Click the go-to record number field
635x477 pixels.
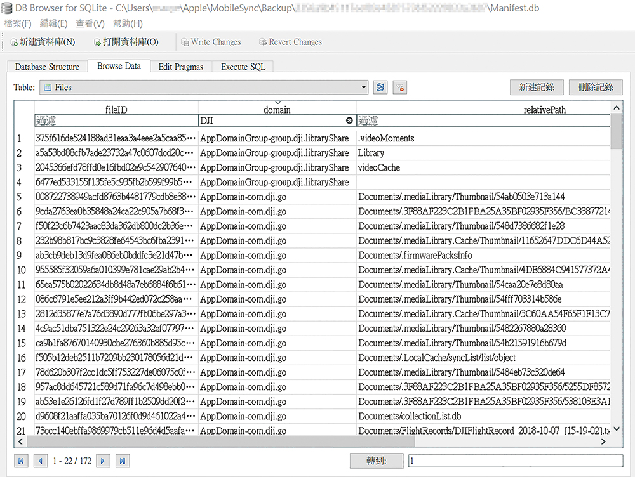pyautogui.click(x=516, y=461)
